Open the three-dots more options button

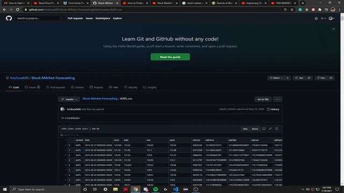[277, 99]
